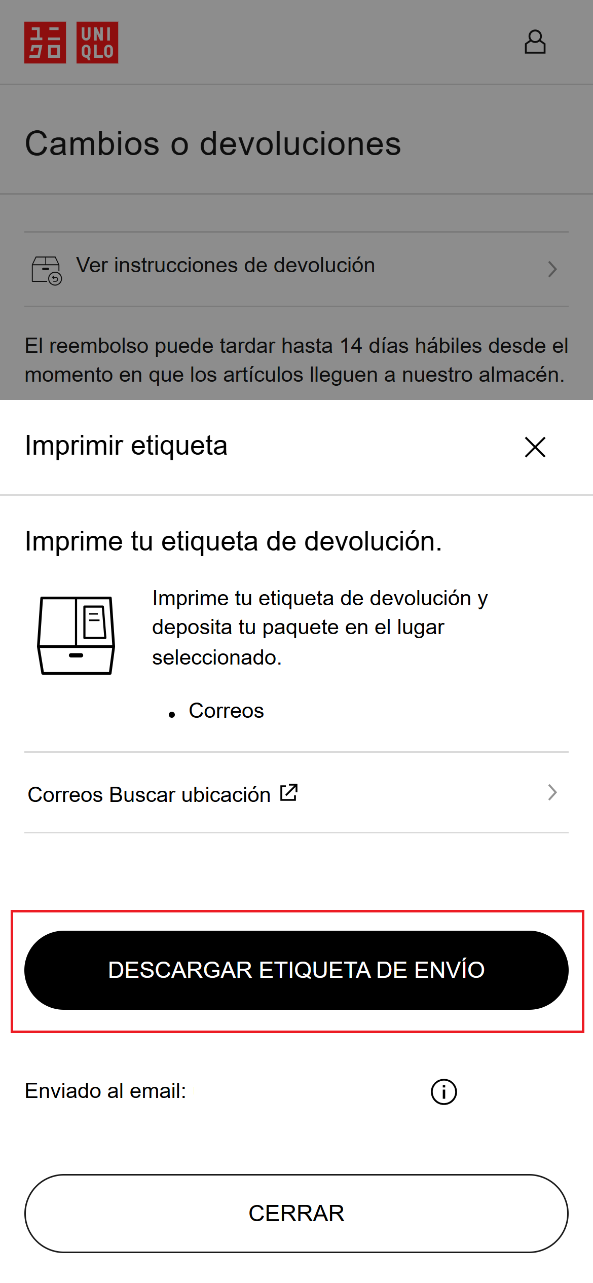Screen dimensions: 593x1283
Task: Close the Imprimir etiqueta dialog with X
Action: [535, 447]
